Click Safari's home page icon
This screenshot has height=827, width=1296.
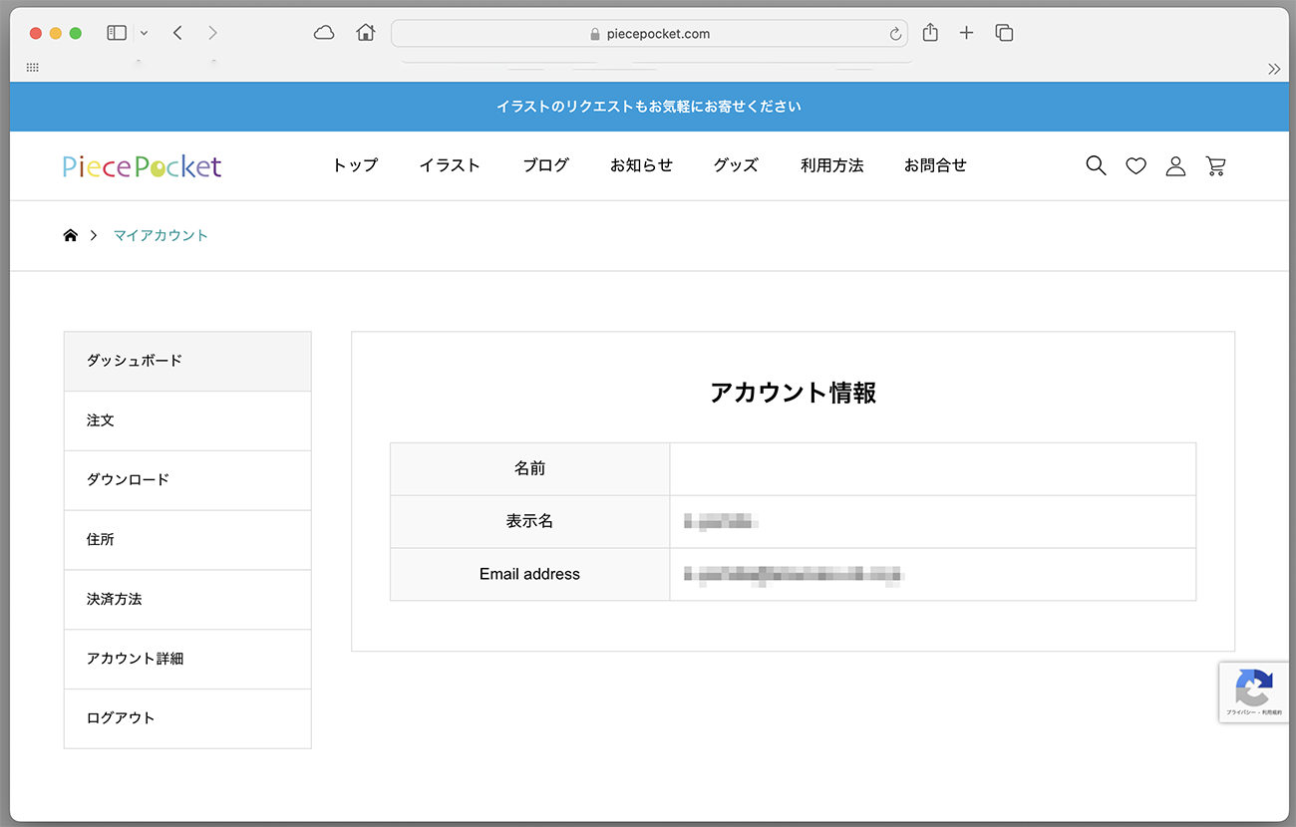(366, 33)
